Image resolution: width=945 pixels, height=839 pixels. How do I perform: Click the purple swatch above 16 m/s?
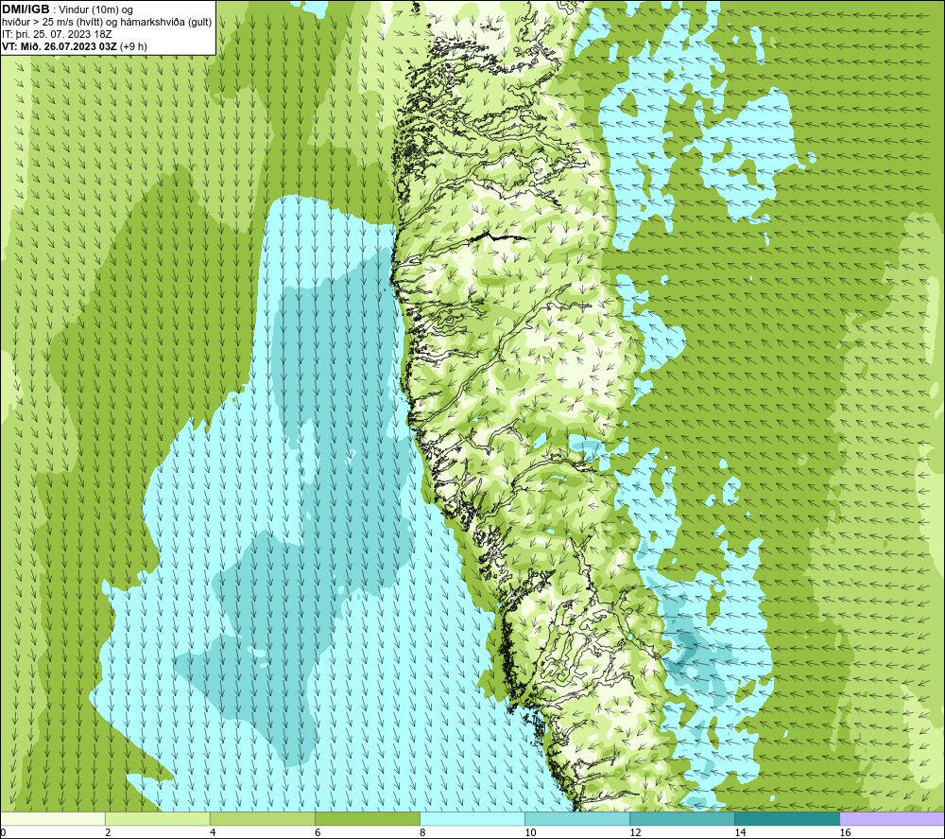point(892,818)
